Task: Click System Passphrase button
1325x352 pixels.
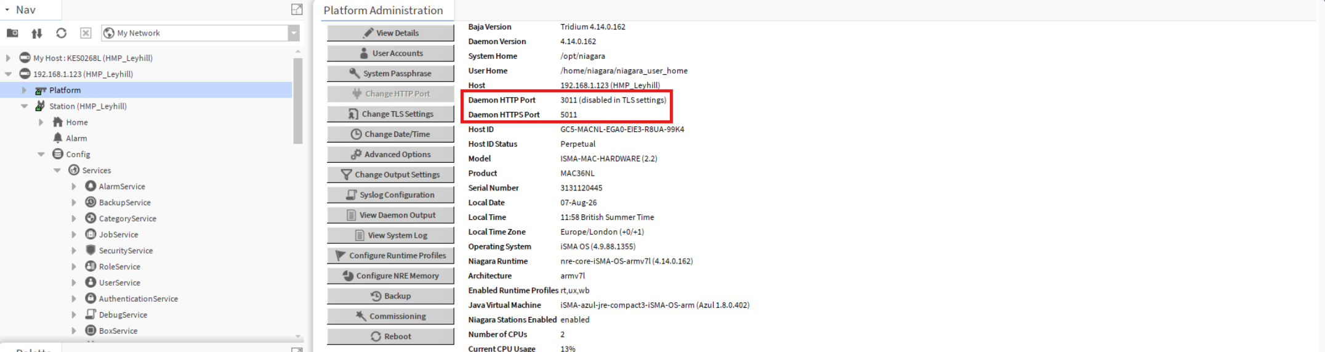Action: pyautogui.click(x=390, y=74)
